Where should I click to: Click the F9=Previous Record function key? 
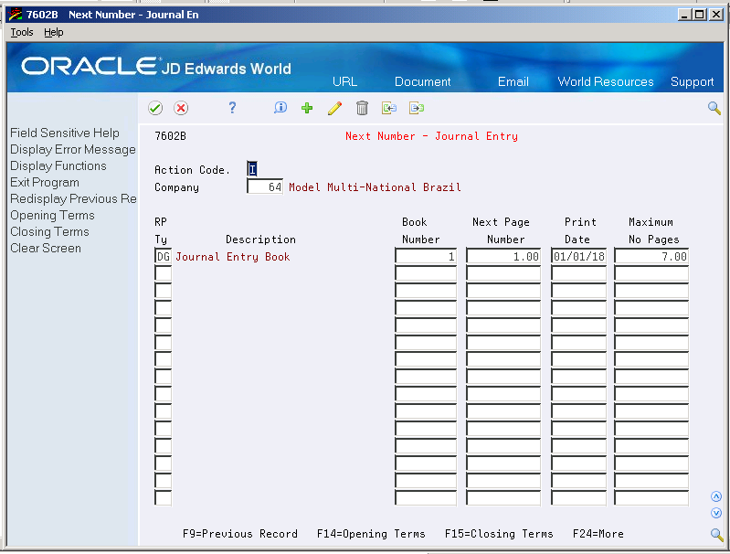click(239, 534)
